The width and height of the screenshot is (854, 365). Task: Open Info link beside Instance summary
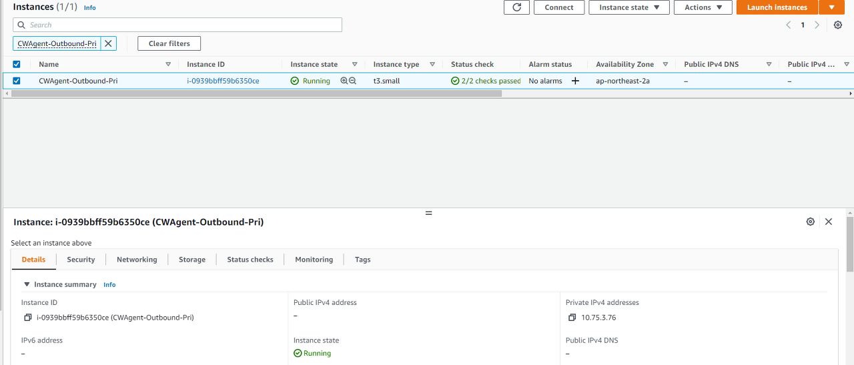click(109, 285)
